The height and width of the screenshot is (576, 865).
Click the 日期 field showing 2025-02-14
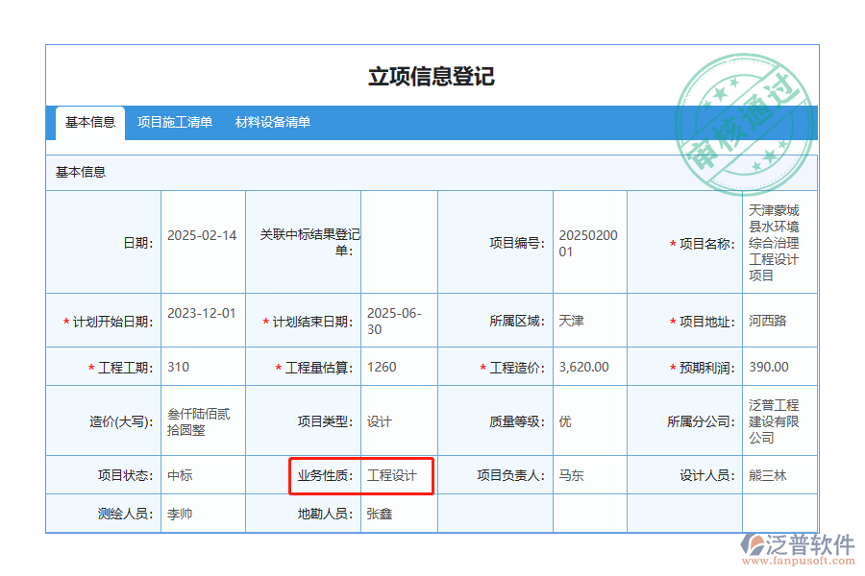(x=202, y=235)
